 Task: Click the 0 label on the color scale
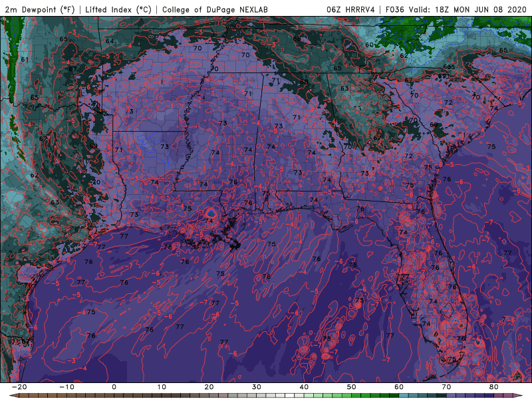[x=114, y=387]
